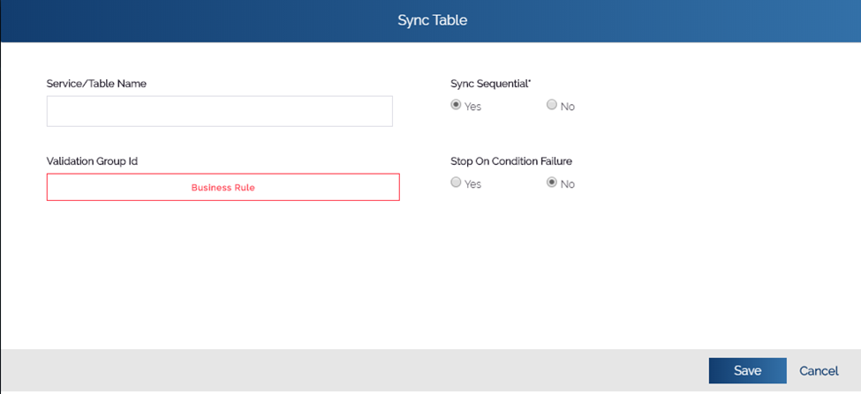Click the Validation Group Id label
This screenshot has height=394, width=861.
92,161
